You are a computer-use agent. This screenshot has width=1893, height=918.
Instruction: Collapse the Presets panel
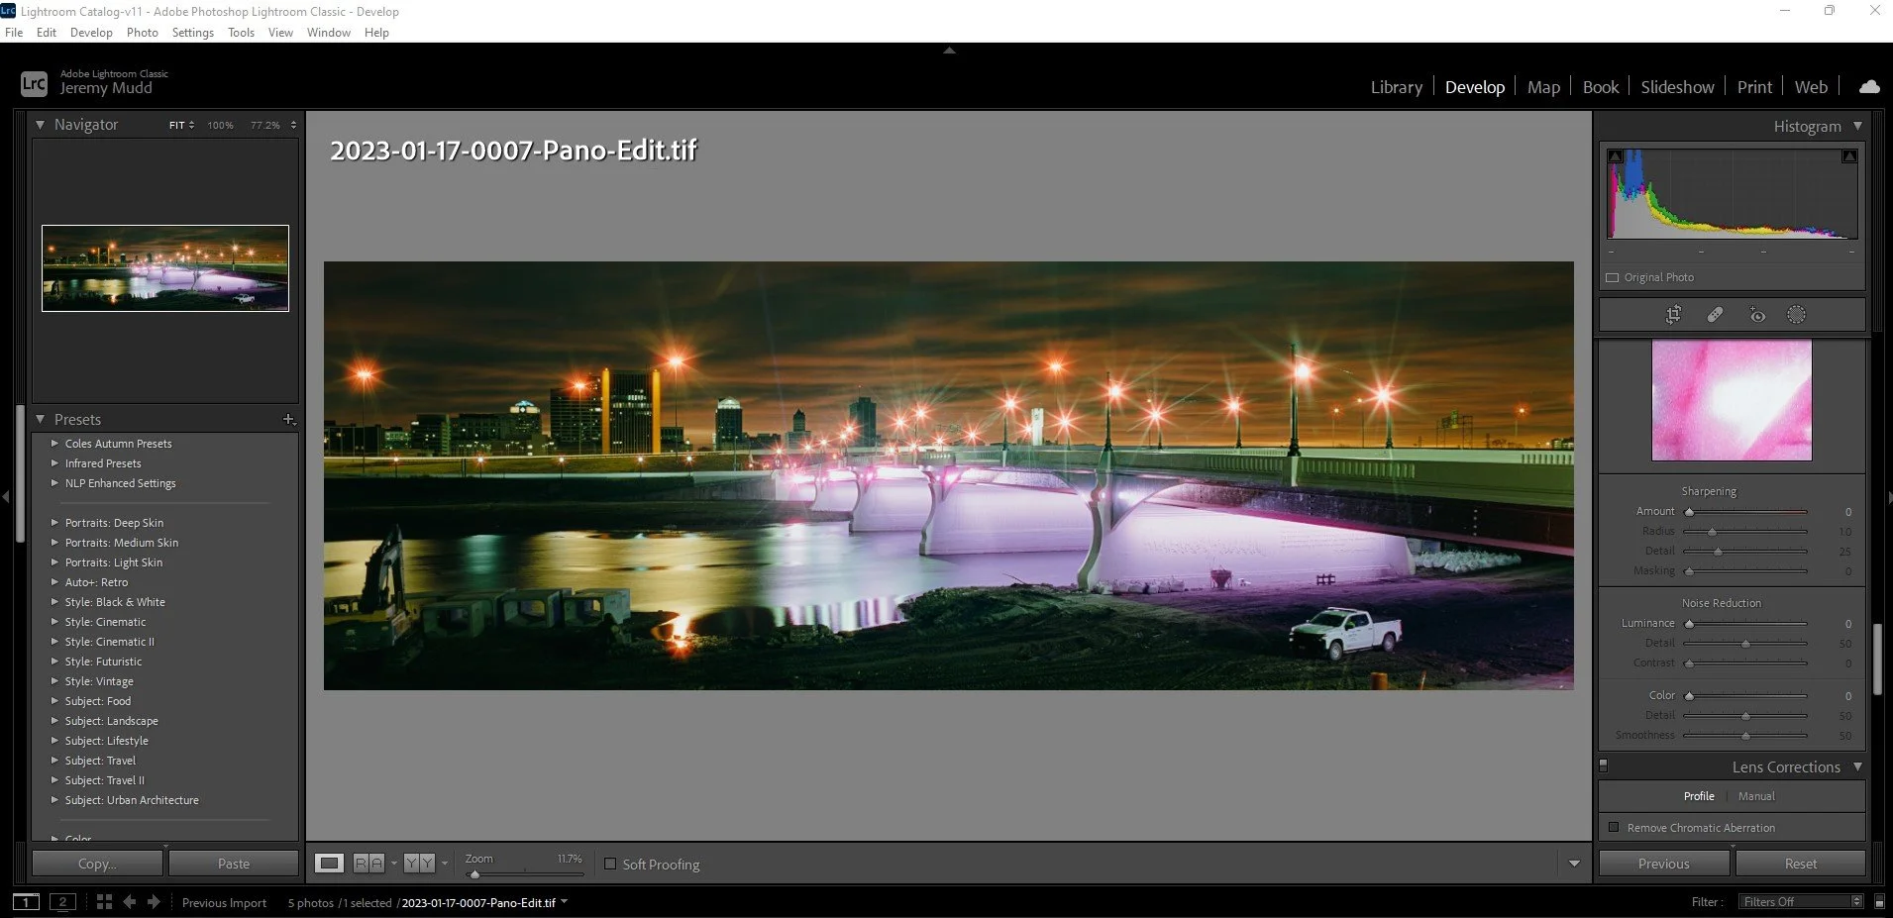(41, 419)
